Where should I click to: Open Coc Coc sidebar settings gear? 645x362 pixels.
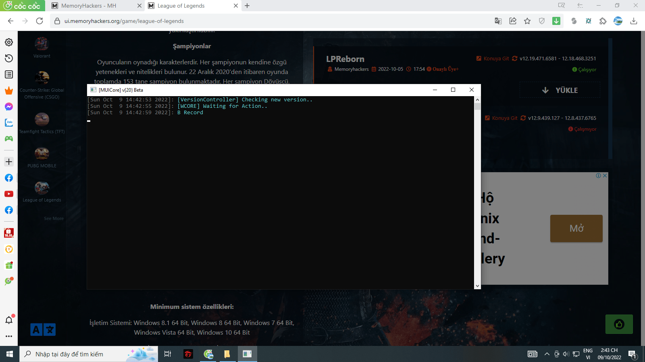[x=9, y=42]
